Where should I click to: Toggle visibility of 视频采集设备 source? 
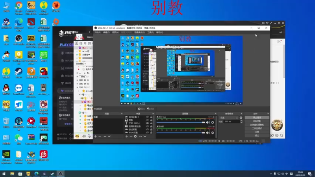(147, 126)
